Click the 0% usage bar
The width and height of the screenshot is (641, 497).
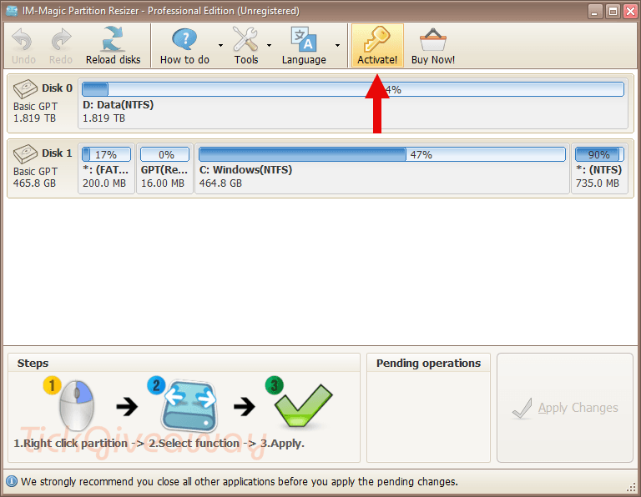pyautogui.click(x=164, y=155)
